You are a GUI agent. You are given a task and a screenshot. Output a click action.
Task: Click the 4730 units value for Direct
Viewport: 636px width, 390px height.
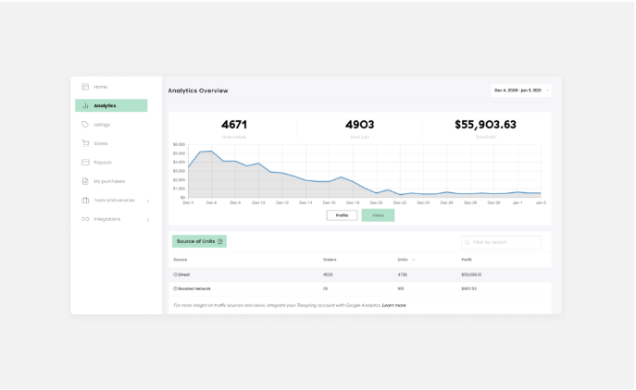[403, 274]
